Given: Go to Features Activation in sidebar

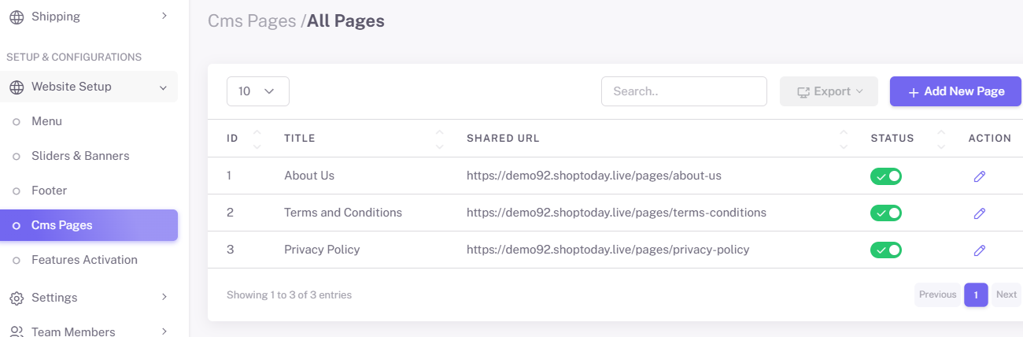Looking at the screenshot, I should [x=84, y=260].
